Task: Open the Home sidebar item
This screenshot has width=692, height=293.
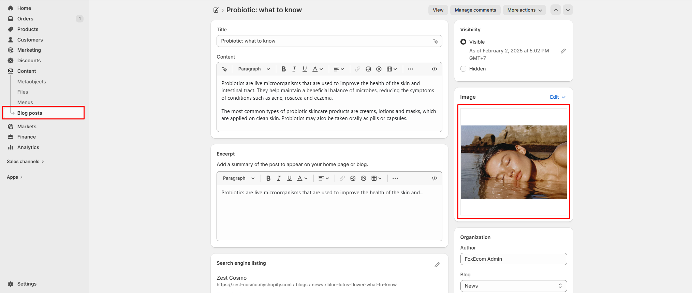Action: tap(24, 8)
